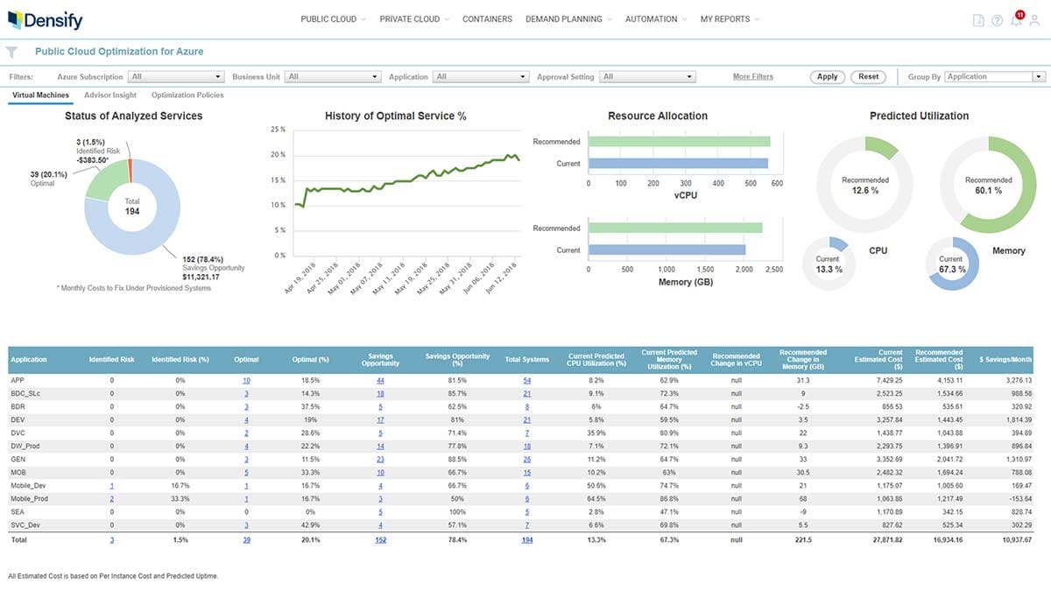Open the DEMAND PLANNING menu
This screenshot has height=591, width=1051.
coord(568,18)
